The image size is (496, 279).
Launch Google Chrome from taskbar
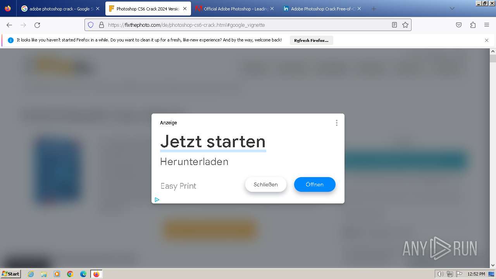click(x=70, y=274)
